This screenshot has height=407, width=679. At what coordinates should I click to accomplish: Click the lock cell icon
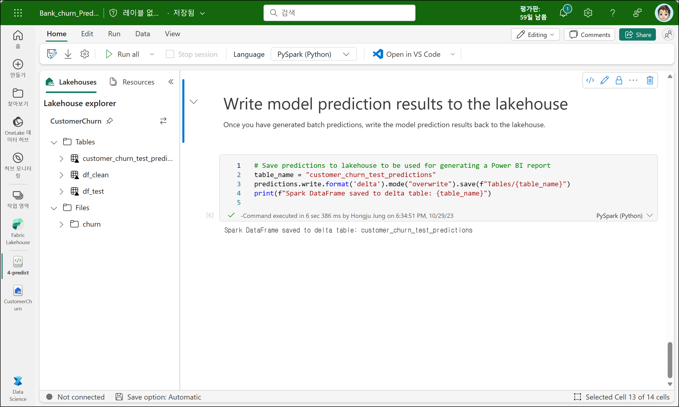click(x=619, y=80)
